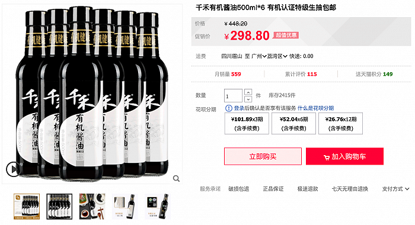Click the 立即购买 button

[263, 156]
